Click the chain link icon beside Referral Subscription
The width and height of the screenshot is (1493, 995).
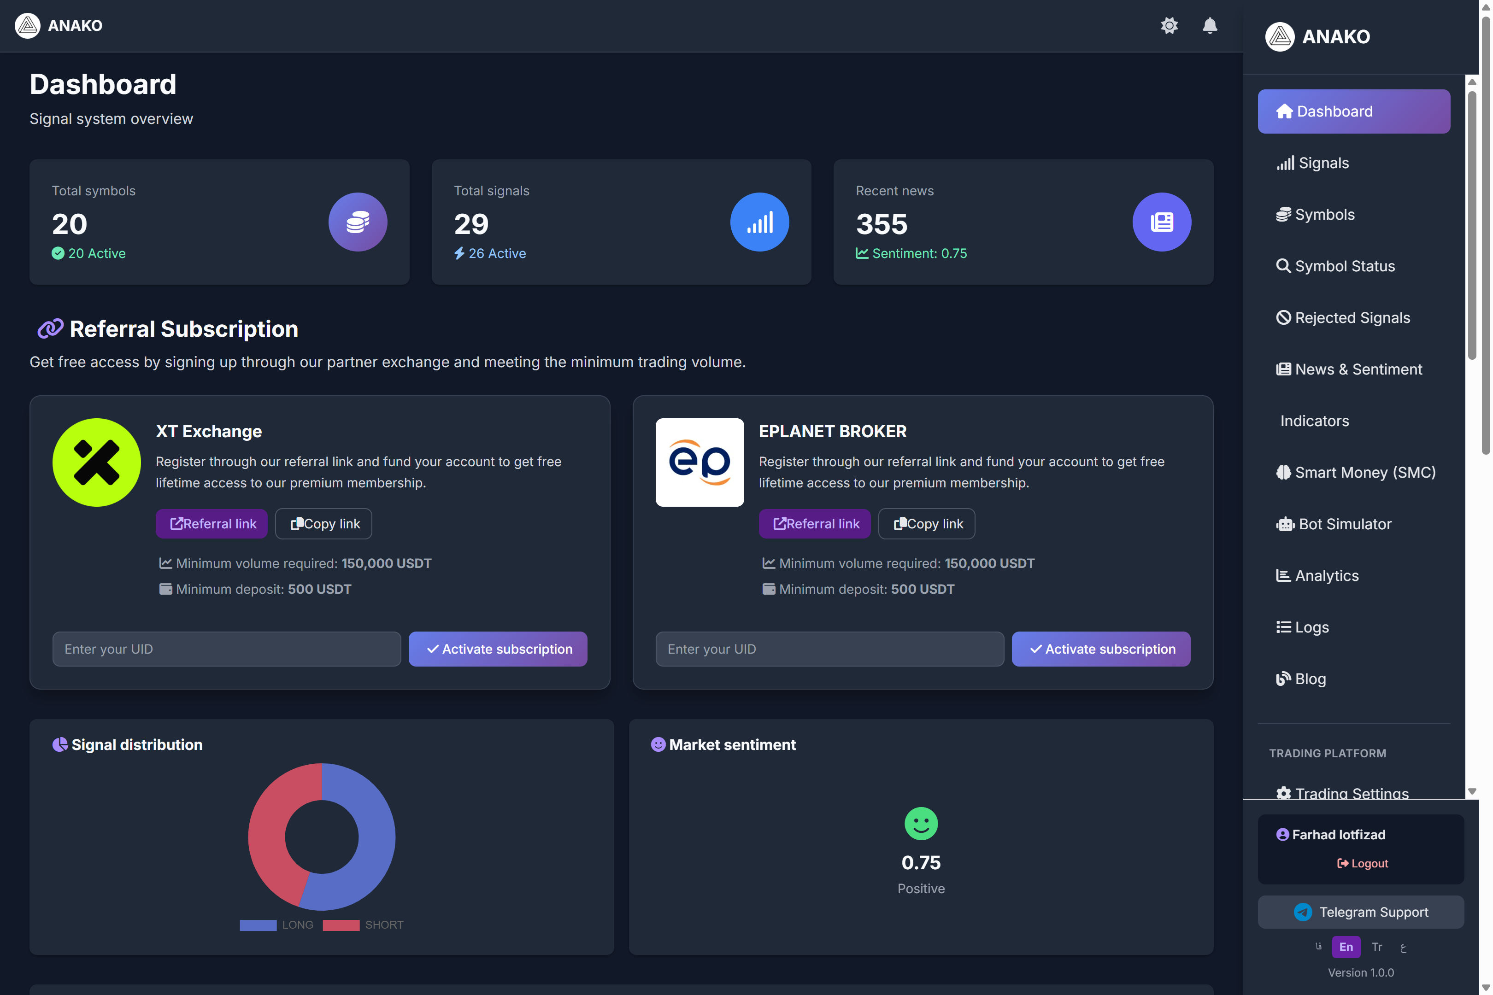(50, 329)
